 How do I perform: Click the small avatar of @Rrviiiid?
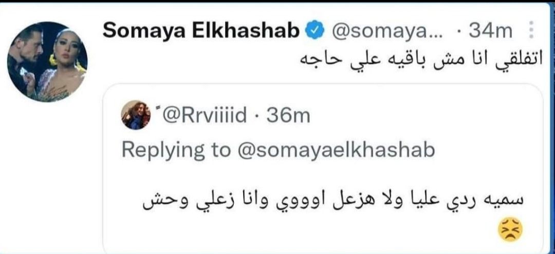[x=135, y=115]
